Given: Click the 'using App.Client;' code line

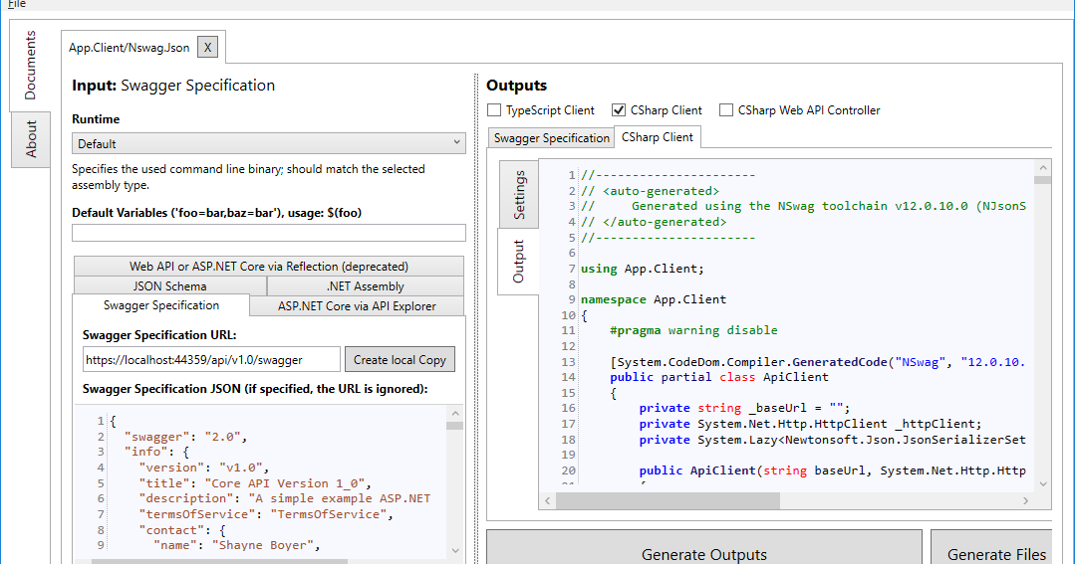Looking at the screenshot, I should [643, 269].
